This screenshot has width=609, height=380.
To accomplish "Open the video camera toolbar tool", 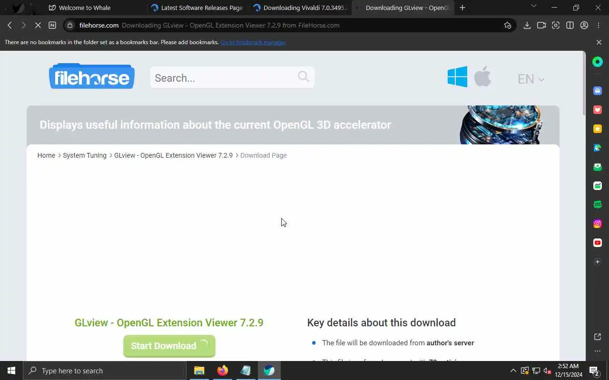I will pos(541,25).
